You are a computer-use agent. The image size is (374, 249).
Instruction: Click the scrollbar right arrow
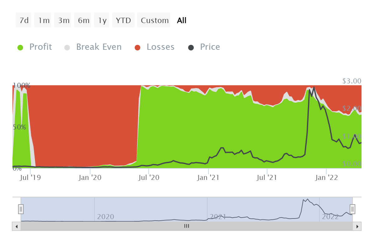pos(357,226)
